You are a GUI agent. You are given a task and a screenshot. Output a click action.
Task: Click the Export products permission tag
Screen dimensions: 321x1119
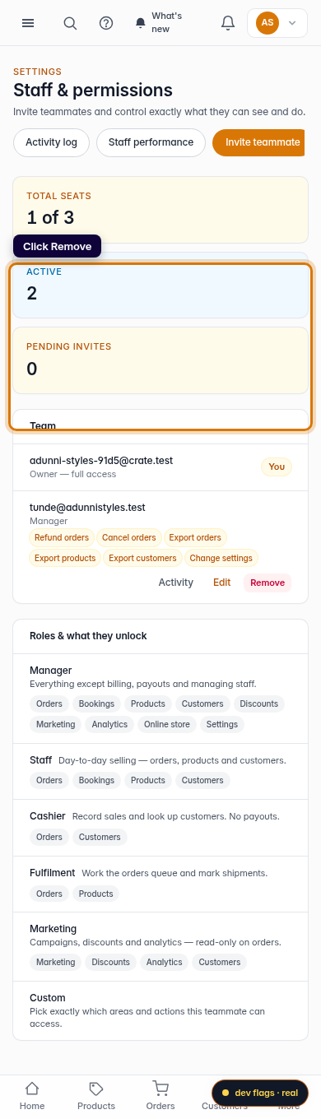pos(65,558)
